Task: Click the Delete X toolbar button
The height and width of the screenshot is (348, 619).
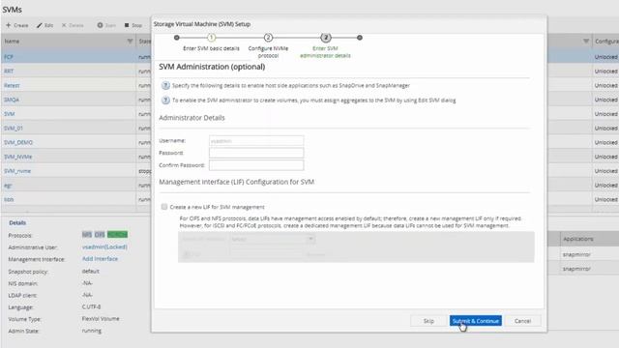Action: (73, 25)
